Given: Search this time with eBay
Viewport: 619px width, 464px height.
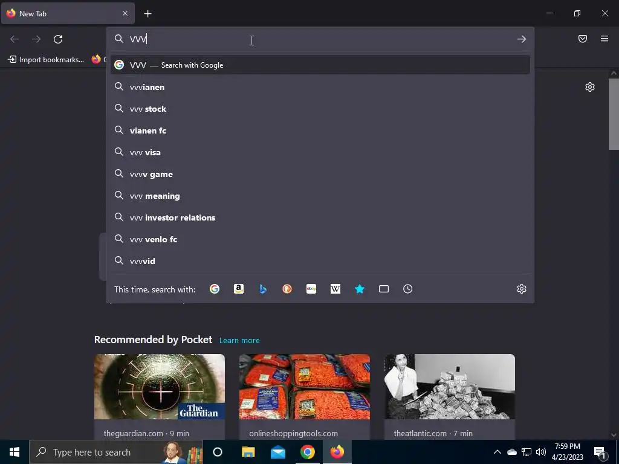Looking at the screenshot, I should (311, 289).
